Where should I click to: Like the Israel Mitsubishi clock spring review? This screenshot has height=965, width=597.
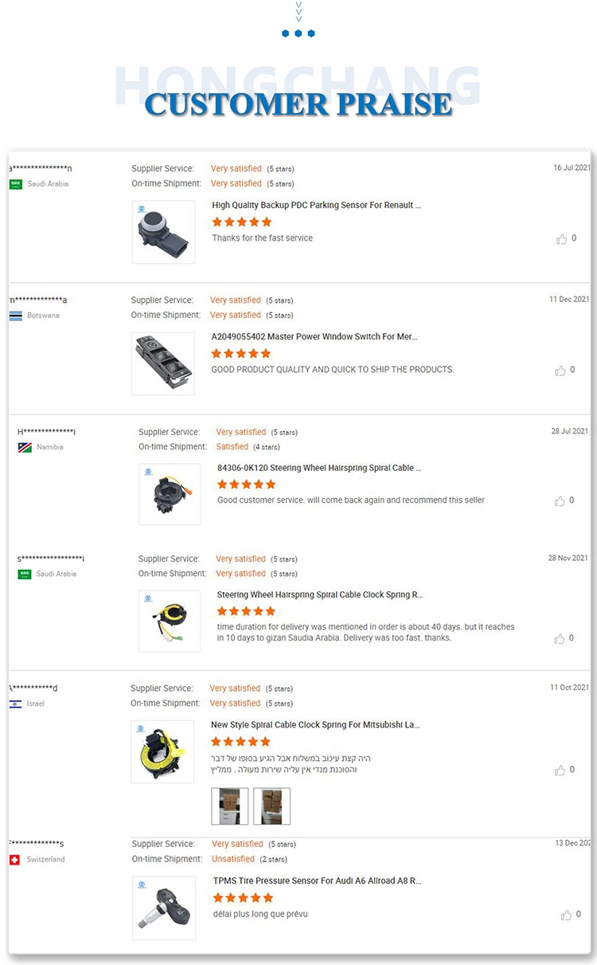[x=561, y=770]
